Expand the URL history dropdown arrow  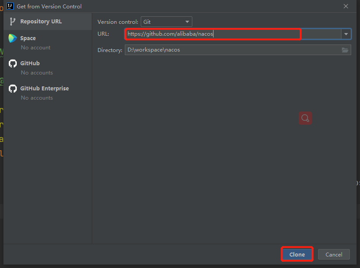346,34
